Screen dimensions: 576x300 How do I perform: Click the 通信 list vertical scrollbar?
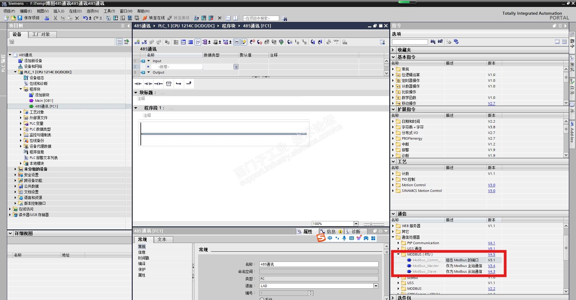pos(566,248)
